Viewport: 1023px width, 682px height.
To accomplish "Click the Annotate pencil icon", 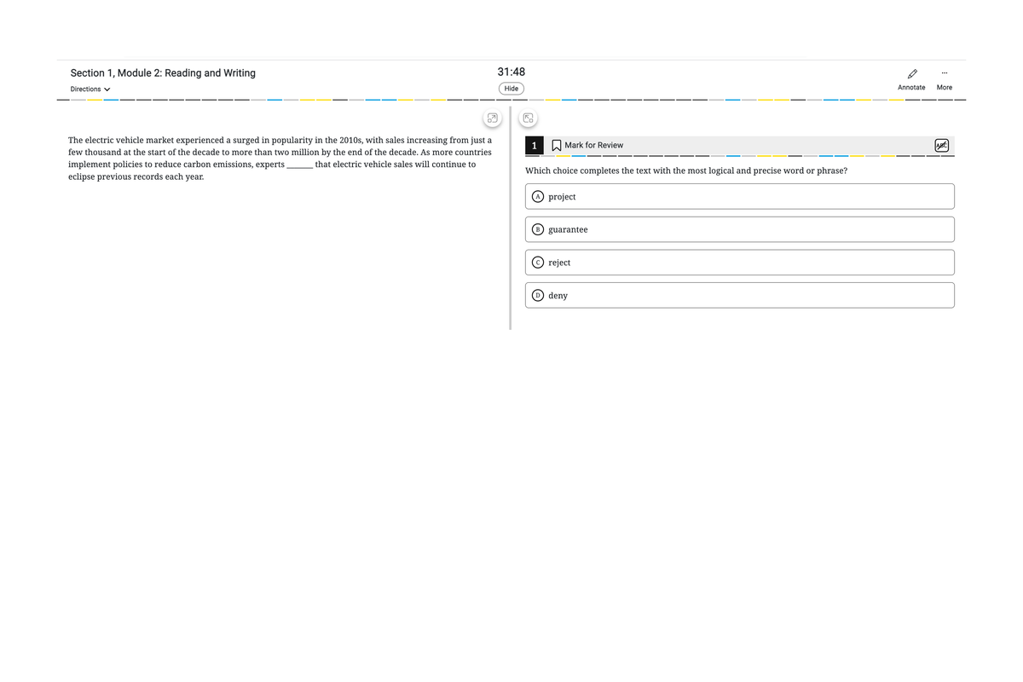I will coord(911,73).
